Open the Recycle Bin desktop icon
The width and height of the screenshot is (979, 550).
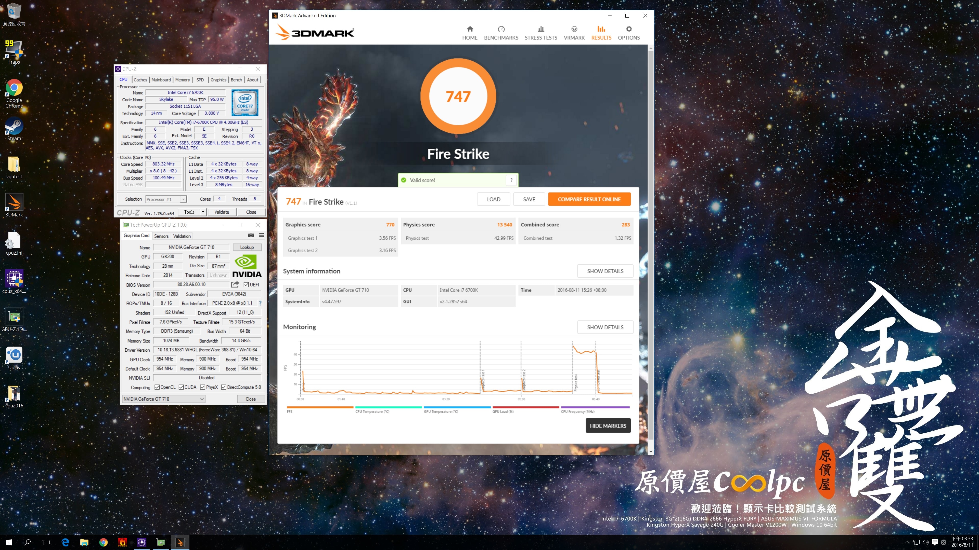pyautogui.click(x=14, y=15)
